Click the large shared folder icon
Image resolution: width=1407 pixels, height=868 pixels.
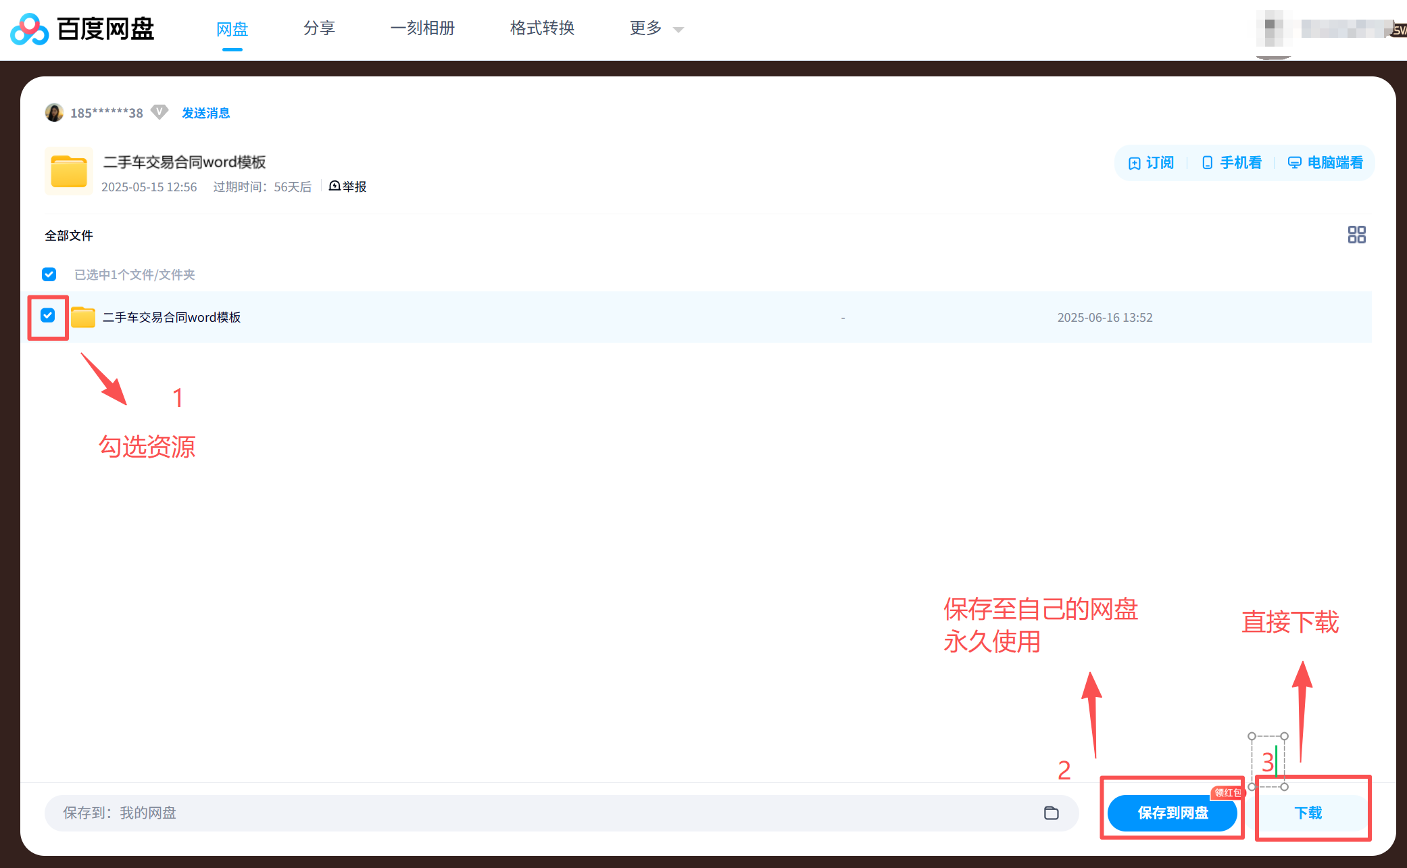pyautogui.click(x=69, y=171)
